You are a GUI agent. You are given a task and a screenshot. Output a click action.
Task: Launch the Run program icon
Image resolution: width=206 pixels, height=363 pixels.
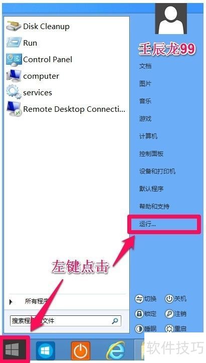pos(14,43)
